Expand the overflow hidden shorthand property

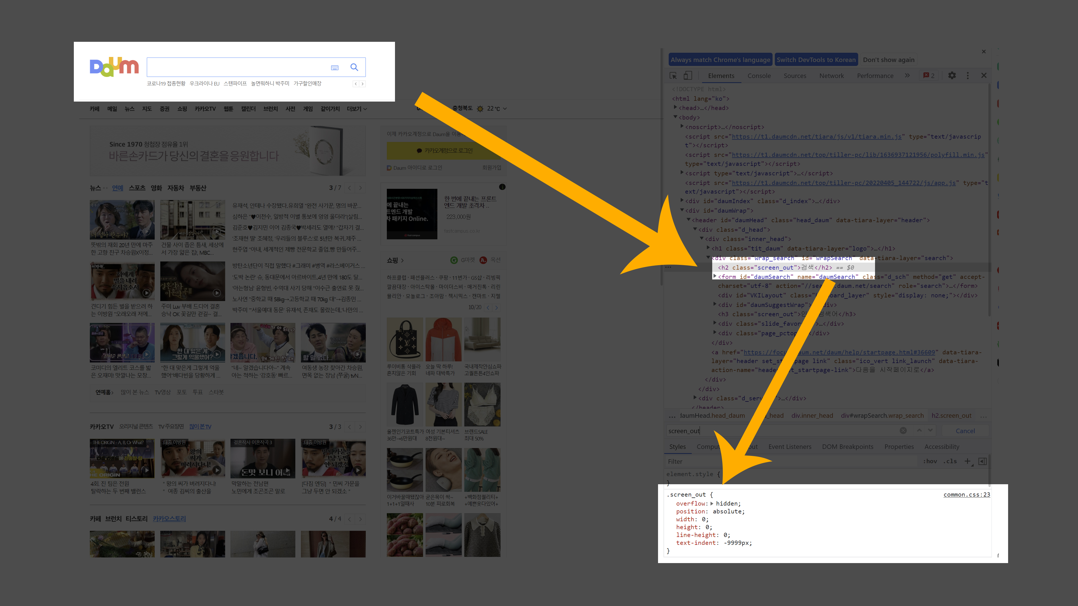coord(712,504)
